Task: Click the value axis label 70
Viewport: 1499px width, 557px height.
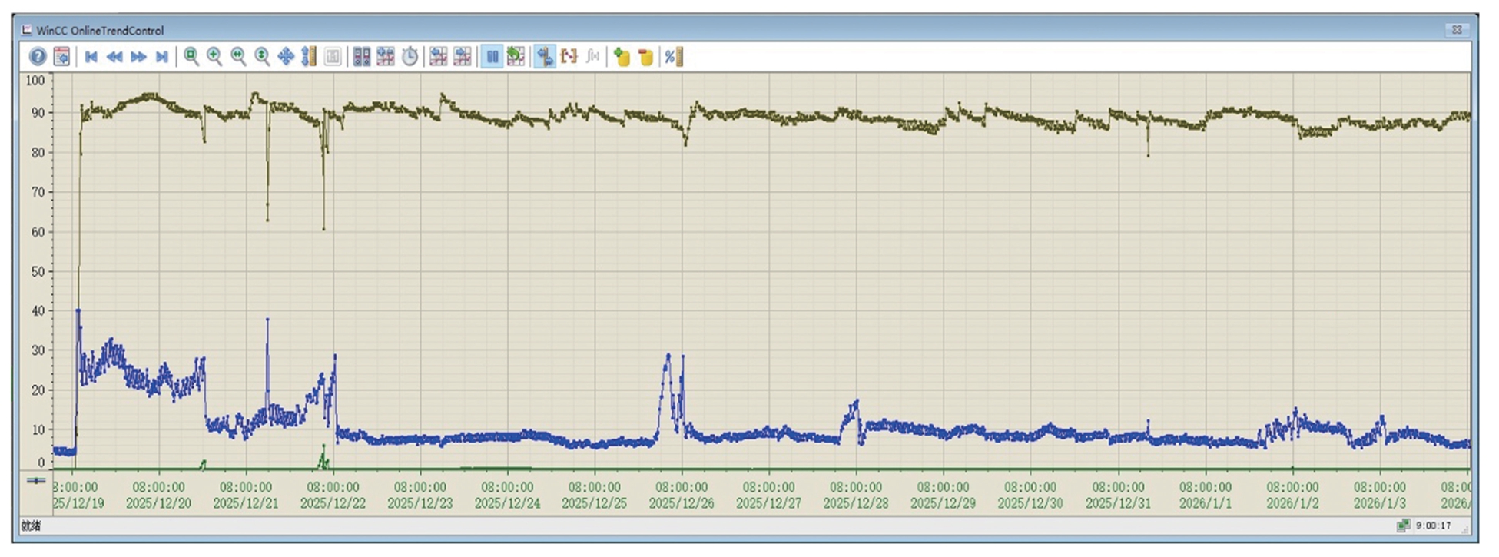Action: (38, 192)
